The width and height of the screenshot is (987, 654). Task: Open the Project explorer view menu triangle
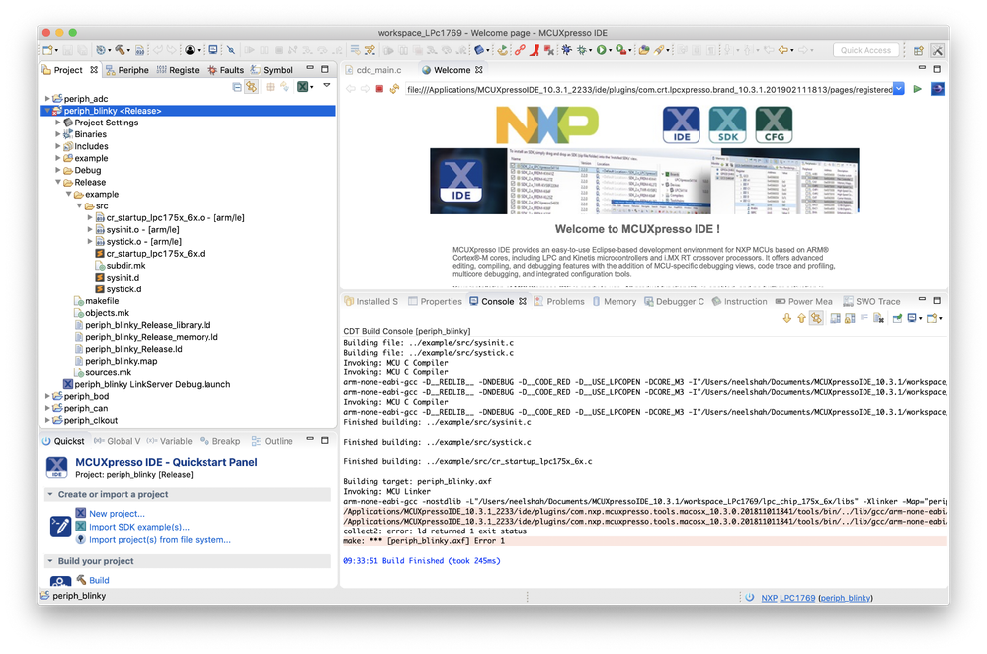[x=327, y=86]
